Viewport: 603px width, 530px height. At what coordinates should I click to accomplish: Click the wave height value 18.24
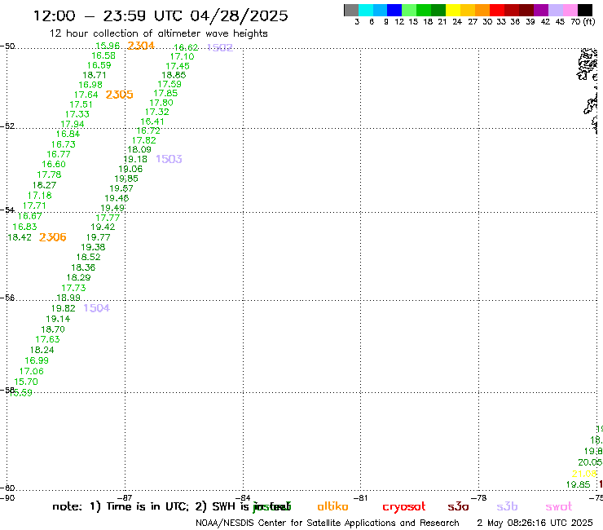[x=42, y=350]
